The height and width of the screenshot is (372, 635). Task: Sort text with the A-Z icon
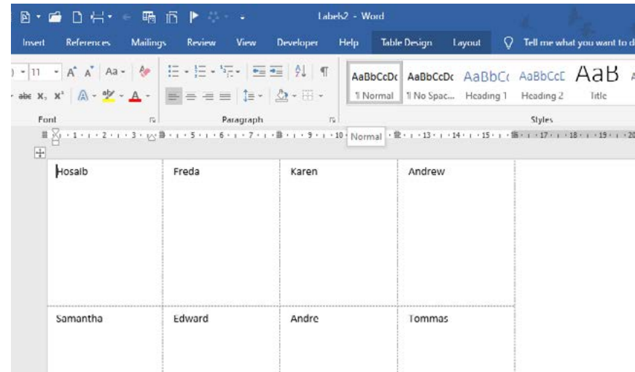[300, 71]
